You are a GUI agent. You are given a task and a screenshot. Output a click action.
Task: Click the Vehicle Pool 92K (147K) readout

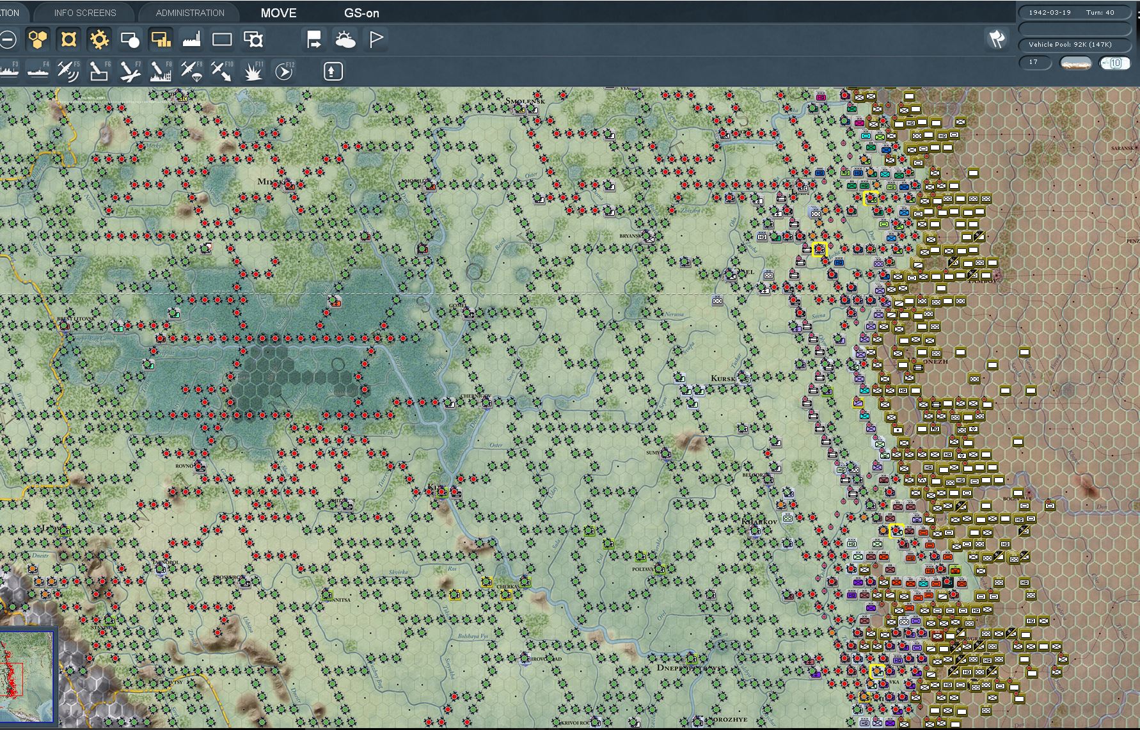click(x=1074, y=44)
